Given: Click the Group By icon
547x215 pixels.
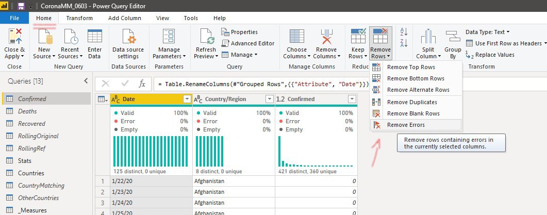Looking at the screenshot, I should pyautogui.click(x=453, y=36).
